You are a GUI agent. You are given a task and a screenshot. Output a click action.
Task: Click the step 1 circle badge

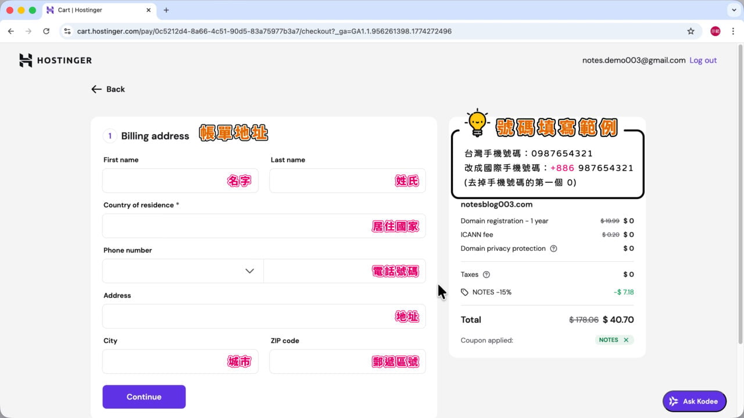coord(110,136)
